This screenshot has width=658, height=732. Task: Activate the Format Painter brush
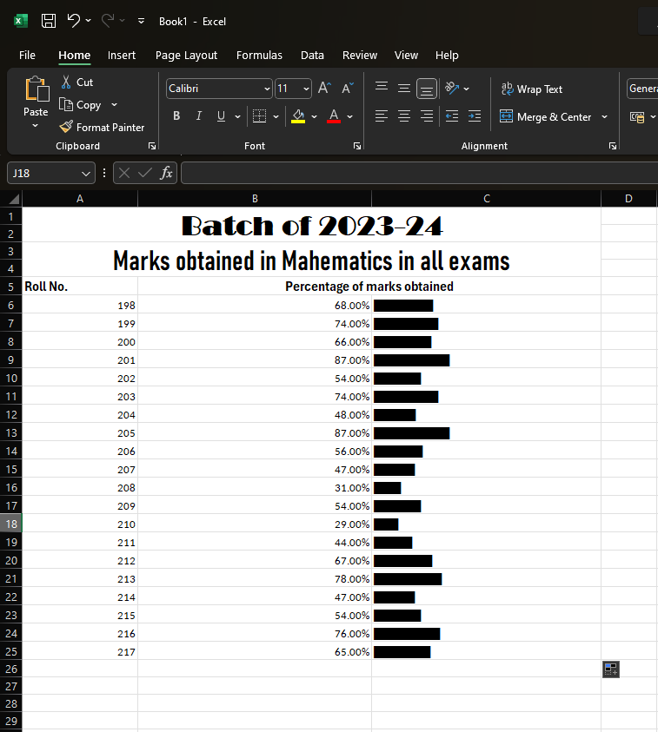coord(103,127)
